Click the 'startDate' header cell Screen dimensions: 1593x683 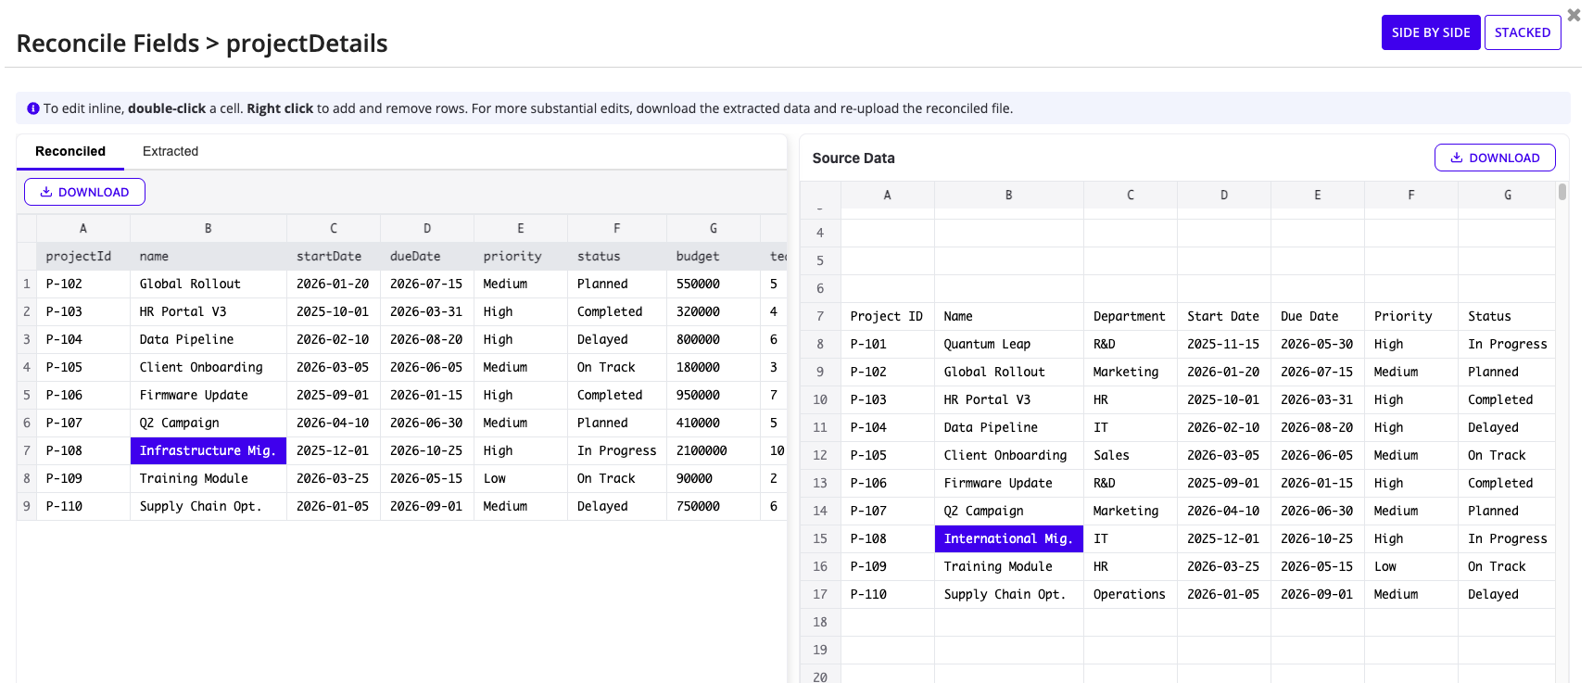pos(334,256)
